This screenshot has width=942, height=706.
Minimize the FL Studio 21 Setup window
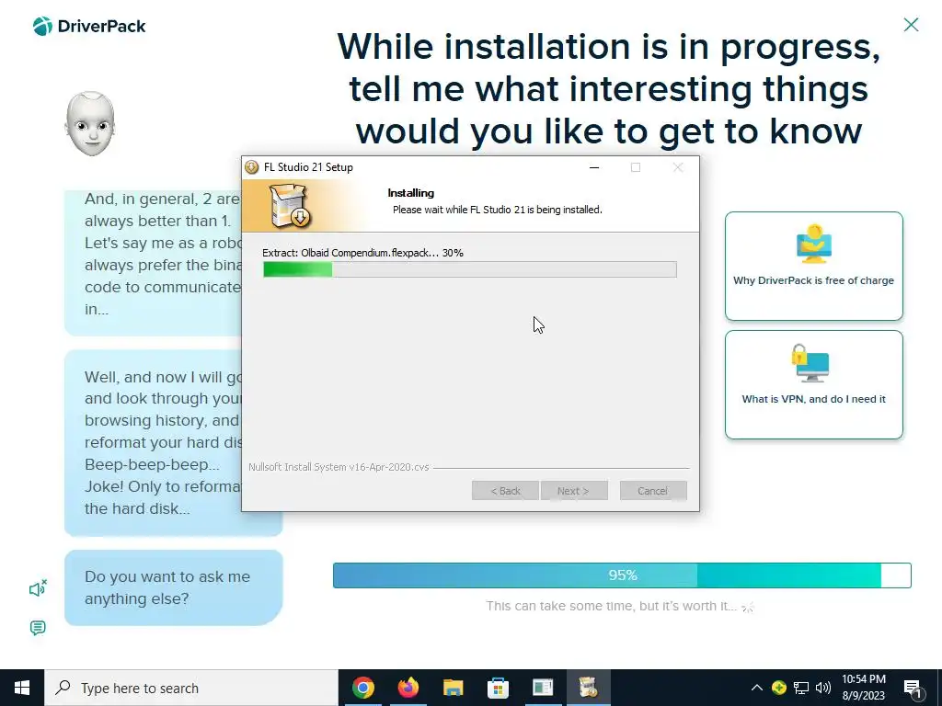click(594, 167)
